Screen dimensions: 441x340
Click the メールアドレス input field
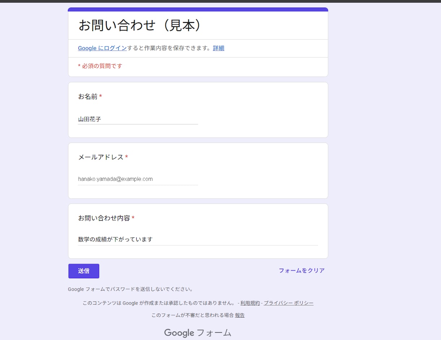[x=138, y=179]
